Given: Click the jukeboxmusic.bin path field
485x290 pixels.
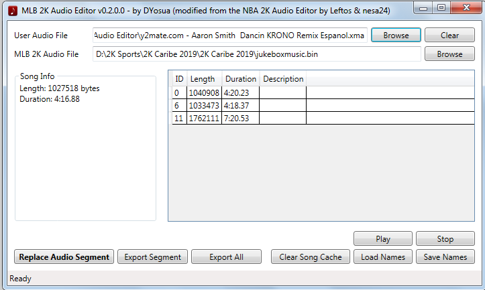Looking at the screenshot, I should pos(257,54).
